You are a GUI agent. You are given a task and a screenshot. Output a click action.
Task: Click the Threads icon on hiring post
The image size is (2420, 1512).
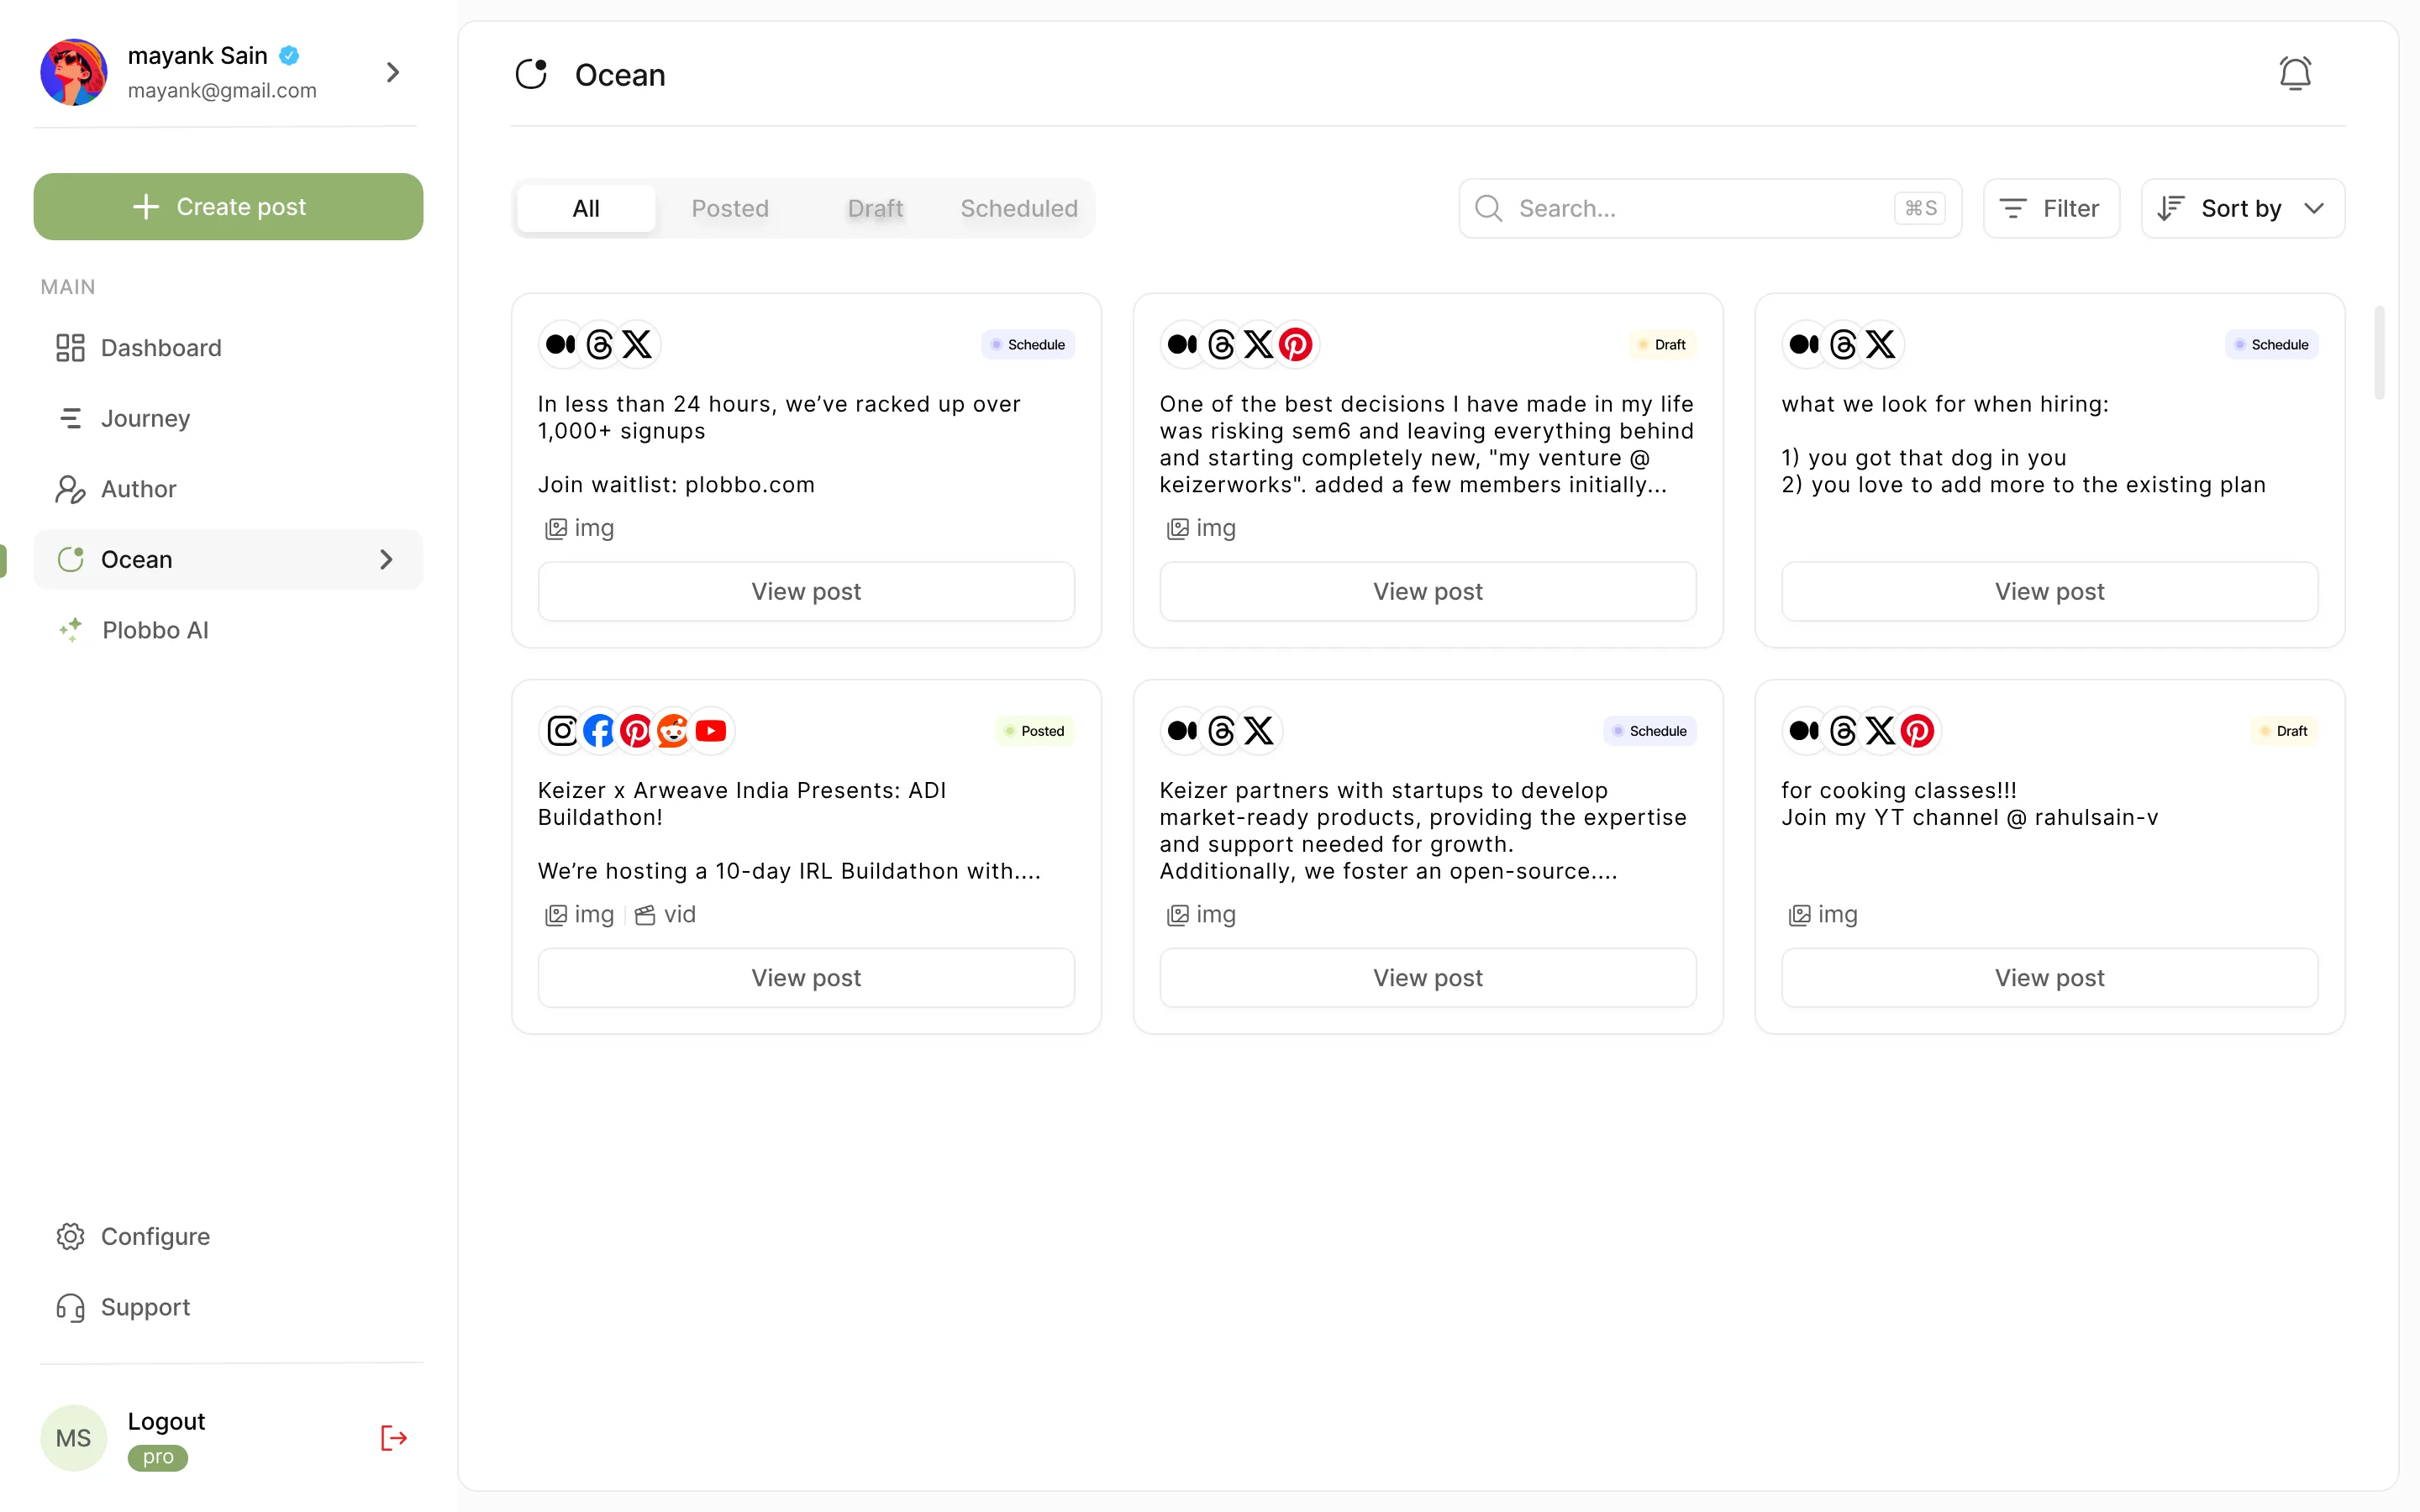tap(1843, 345)
